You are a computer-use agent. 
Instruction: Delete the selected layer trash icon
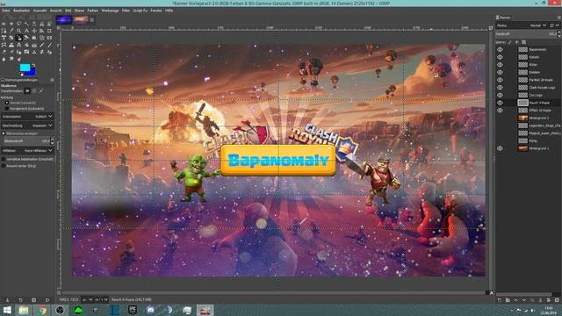[557, 300]
